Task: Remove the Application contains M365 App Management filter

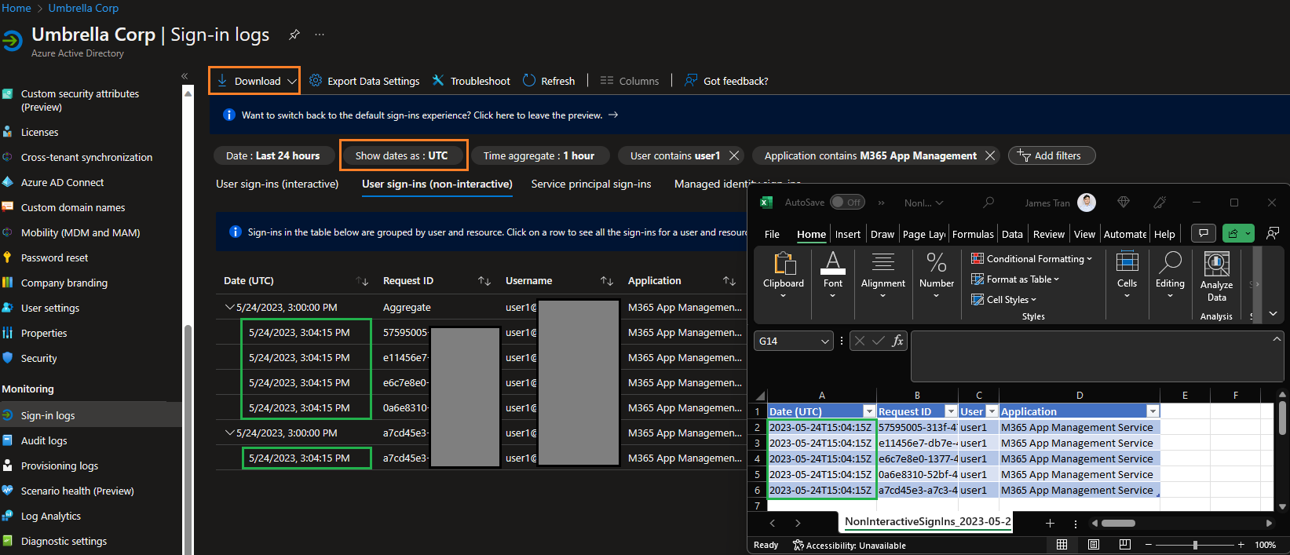Action: [x=990, y=155]
